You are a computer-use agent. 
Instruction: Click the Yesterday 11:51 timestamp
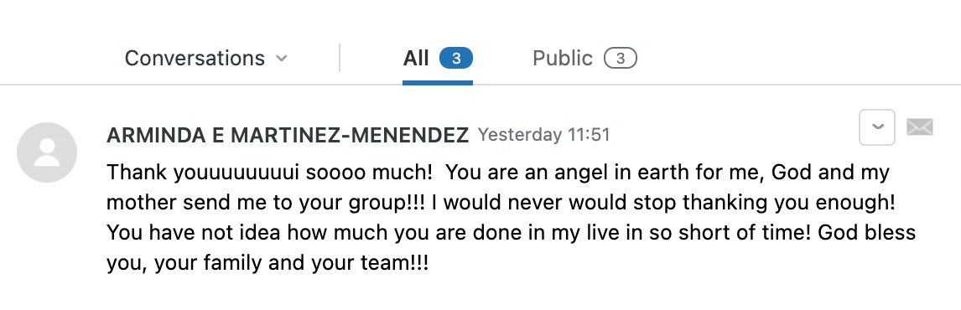coord(543,135)
